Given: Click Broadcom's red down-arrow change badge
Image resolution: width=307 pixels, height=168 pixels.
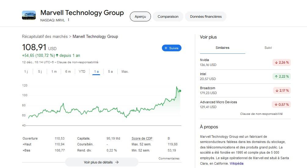Looking at the screenshot, I should [x=281, y=90].
